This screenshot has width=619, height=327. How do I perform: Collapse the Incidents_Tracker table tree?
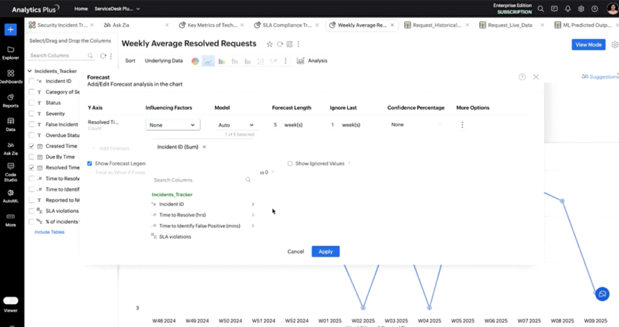point(30,71)
